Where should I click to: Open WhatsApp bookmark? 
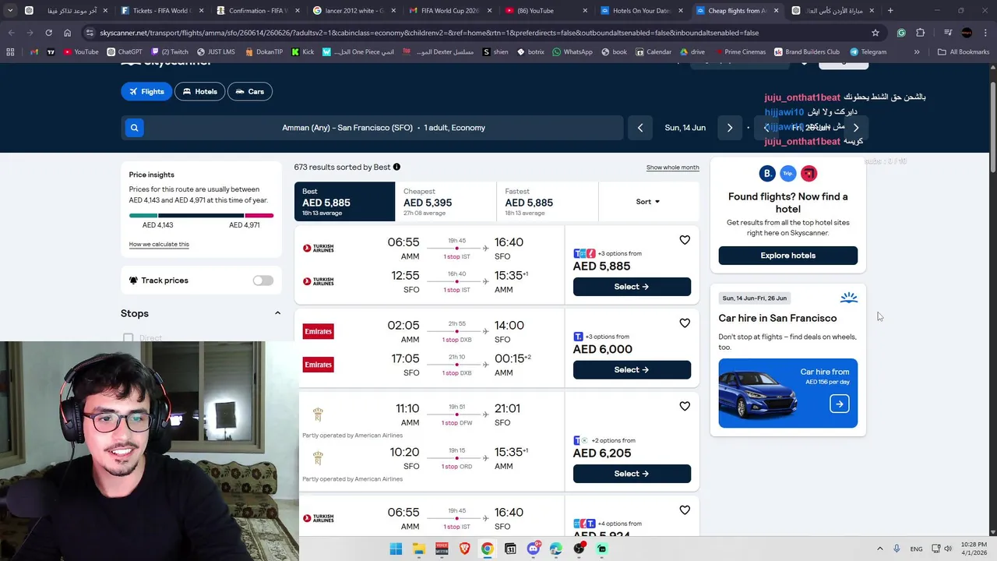pyautogui.click(x=572, y=51)
